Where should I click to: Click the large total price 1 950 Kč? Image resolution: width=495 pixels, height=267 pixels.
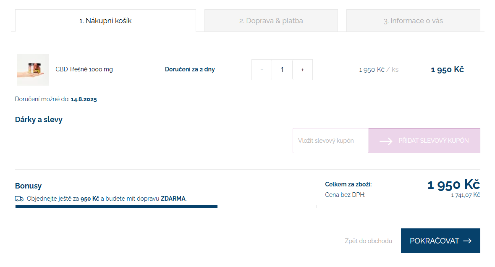453,185
